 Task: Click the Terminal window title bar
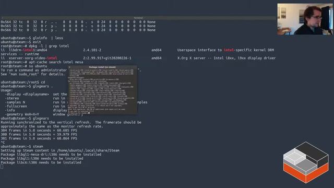pos(138,18)
